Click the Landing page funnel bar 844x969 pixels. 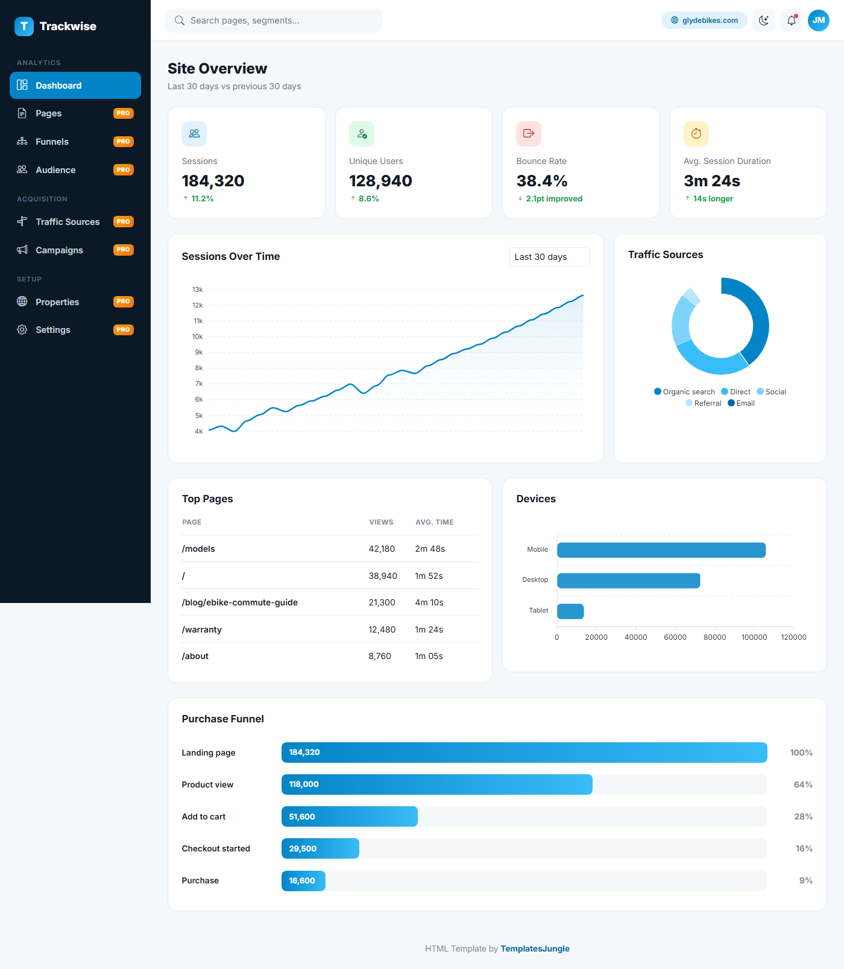(x=524, y=753)
